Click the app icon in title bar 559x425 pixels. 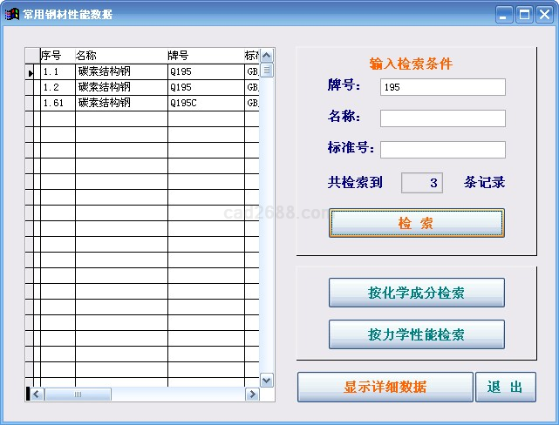coord(12,14)
